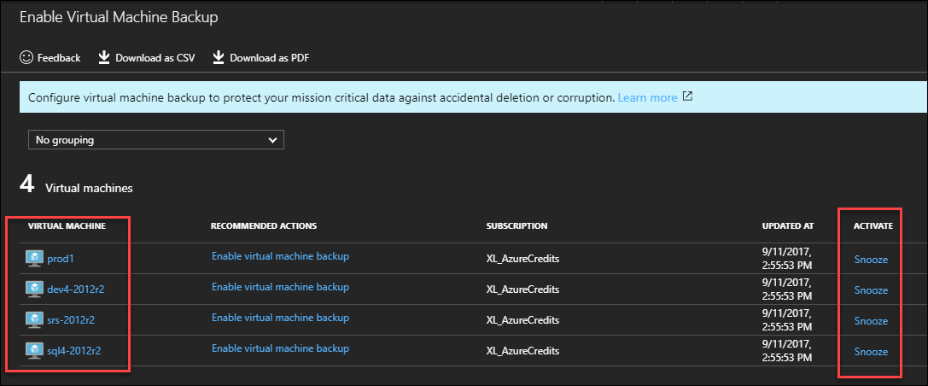Click the external link icon after Learn more

pos(687,96)
